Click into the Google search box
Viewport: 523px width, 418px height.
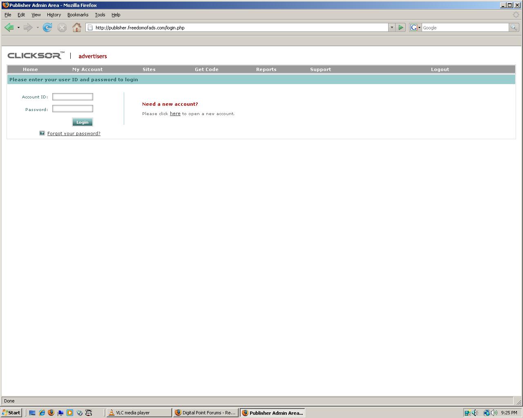[465, 28]
